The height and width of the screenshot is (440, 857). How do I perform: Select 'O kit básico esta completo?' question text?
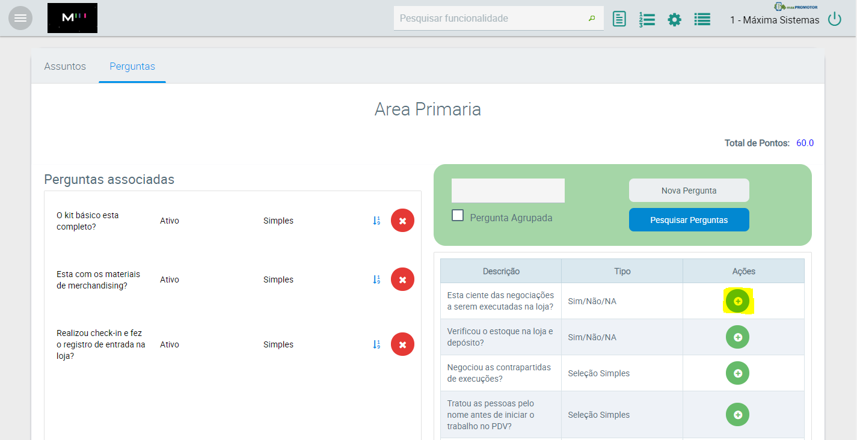[x=88, y=221]
